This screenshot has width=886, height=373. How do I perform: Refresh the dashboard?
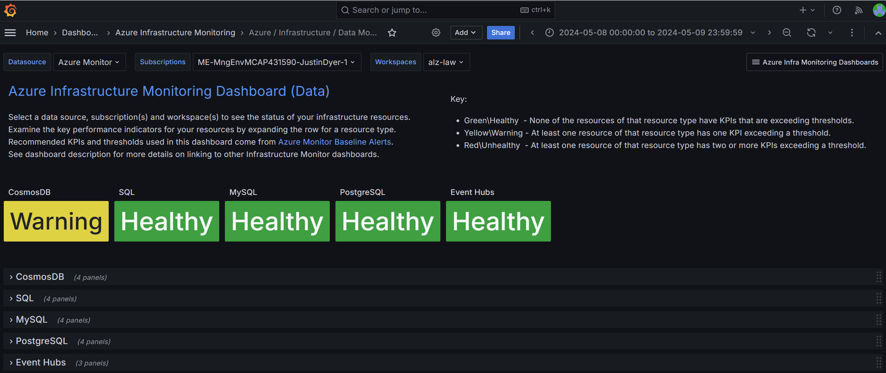[811, 33]
